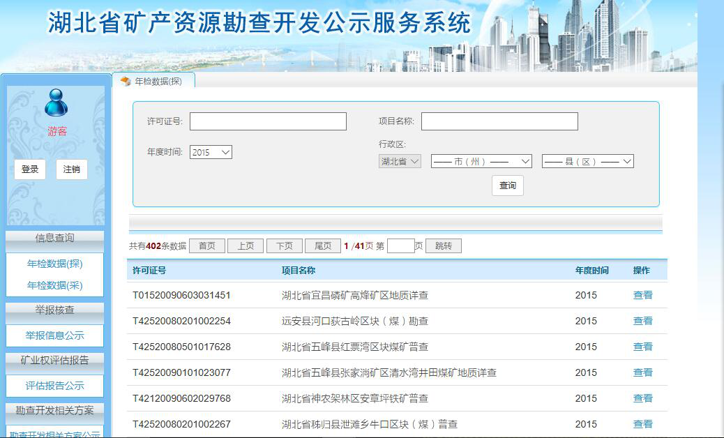Go to next page with 下页
This screenshot has width=724, height=438.
284,246
